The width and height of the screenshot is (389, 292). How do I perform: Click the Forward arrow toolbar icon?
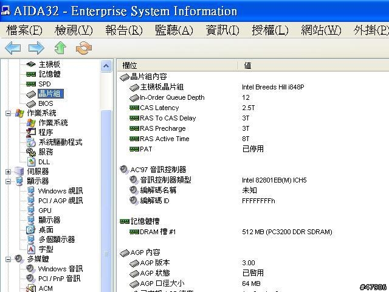(36, 48)
